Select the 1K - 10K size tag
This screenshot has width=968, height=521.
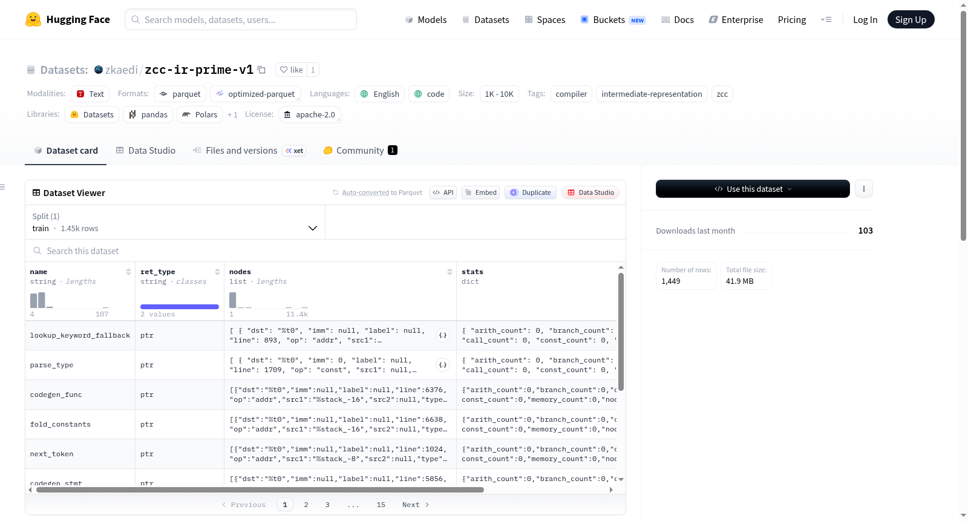pyautogui.click(x=499, y=94)
